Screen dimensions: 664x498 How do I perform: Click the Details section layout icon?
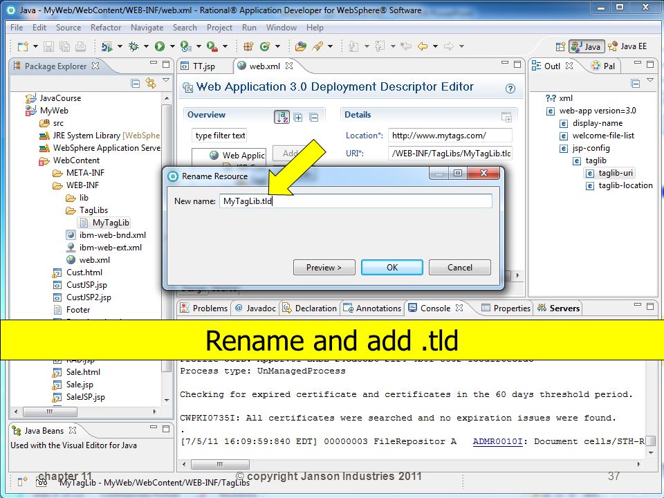tap(506, 118)
